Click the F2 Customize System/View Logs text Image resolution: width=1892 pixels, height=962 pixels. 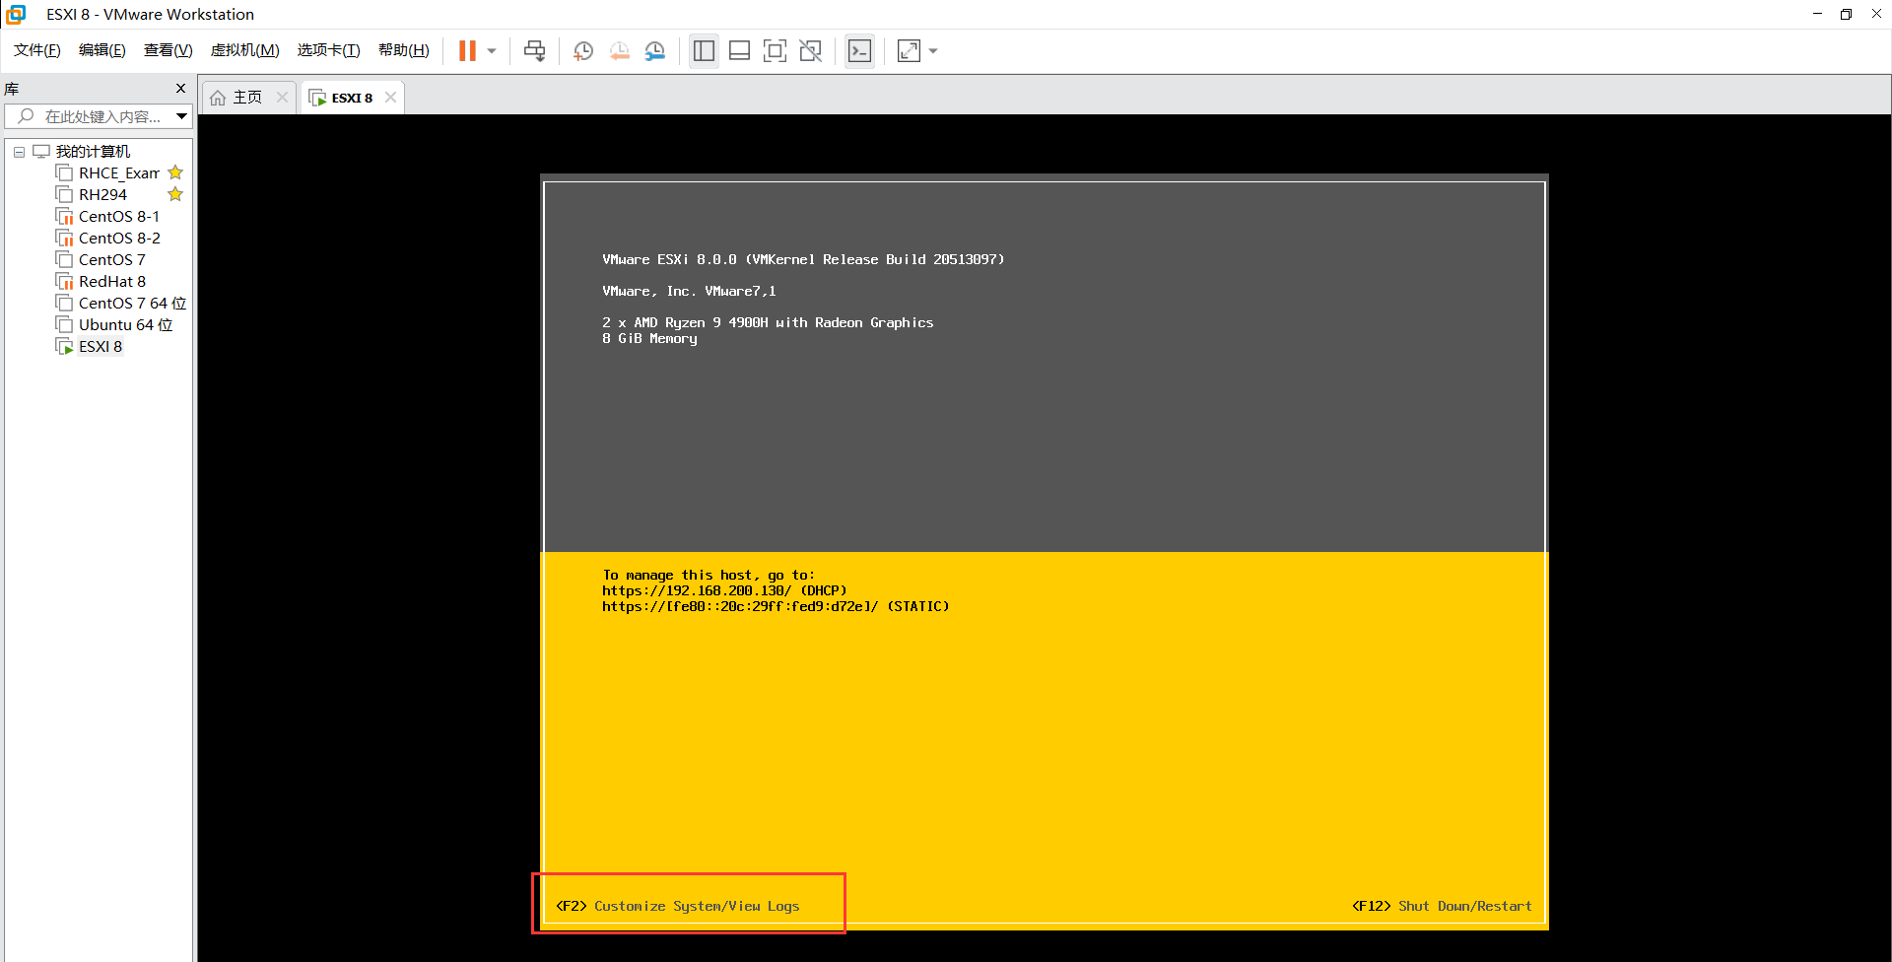(678, 906)
